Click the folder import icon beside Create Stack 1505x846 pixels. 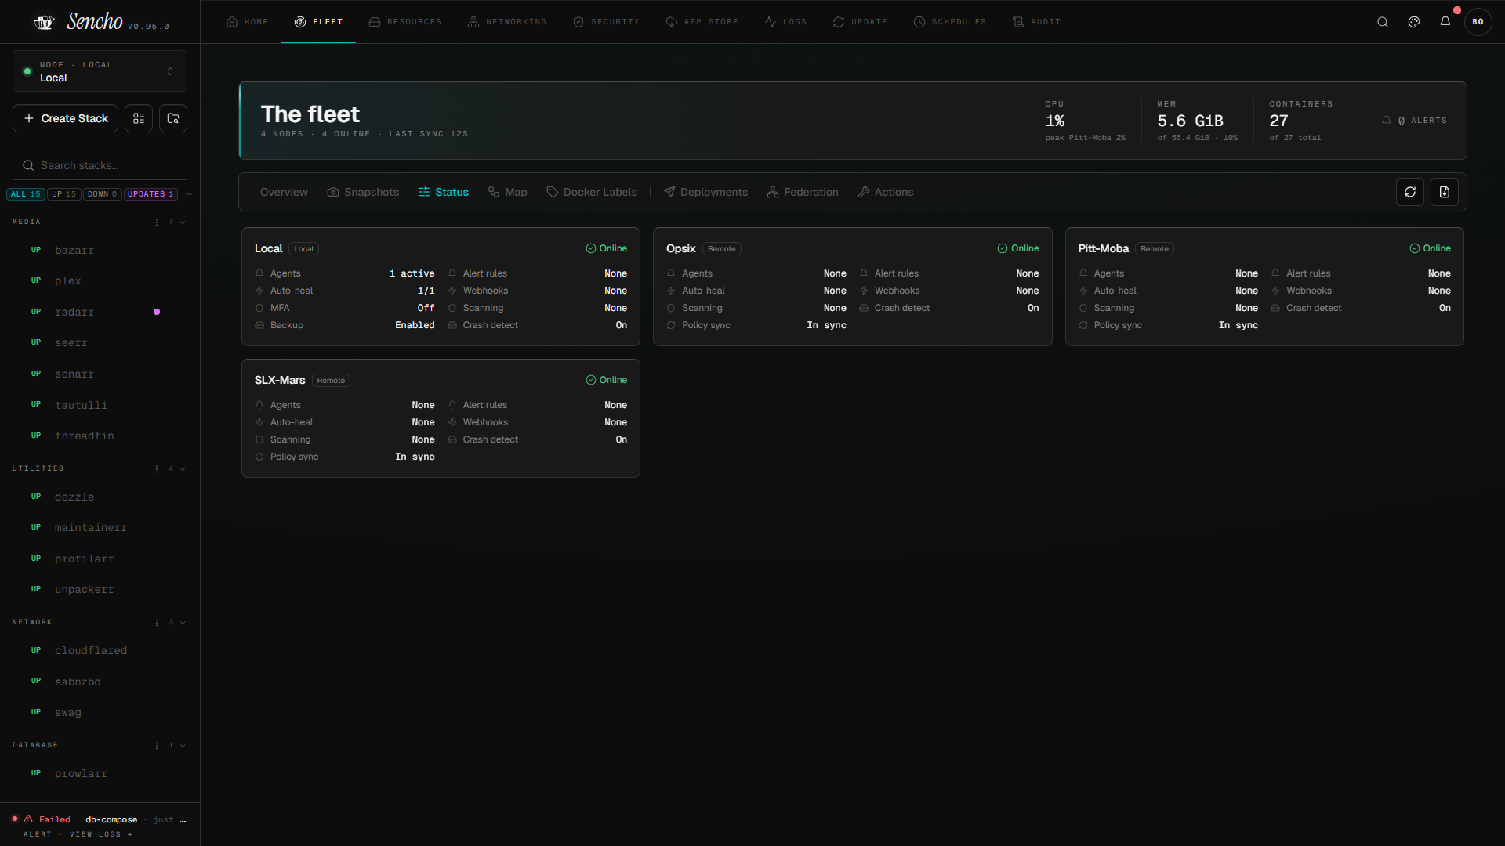(x=173, y=118)
